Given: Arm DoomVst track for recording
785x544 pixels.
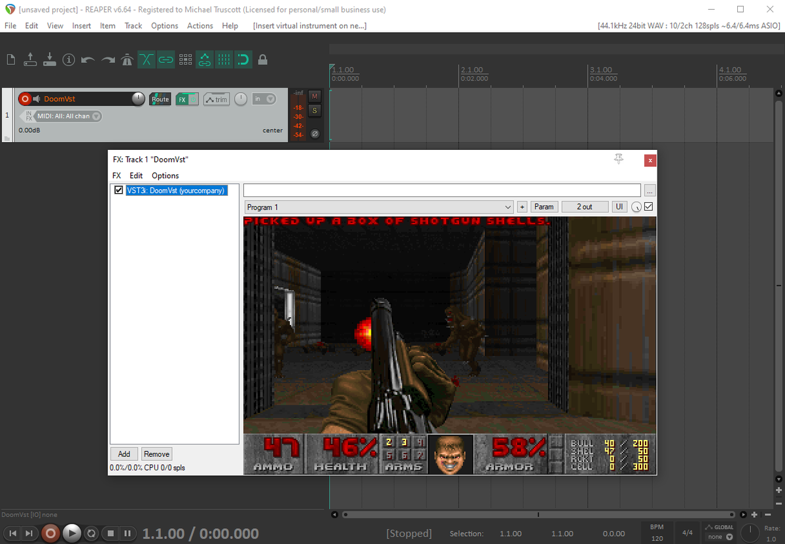Looking at the screenshot, I should [x=25, y=99].
